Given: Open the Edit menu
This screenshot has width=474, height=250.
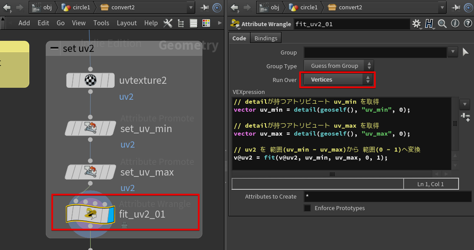Looking at the screenshot, I should [43, 23].
